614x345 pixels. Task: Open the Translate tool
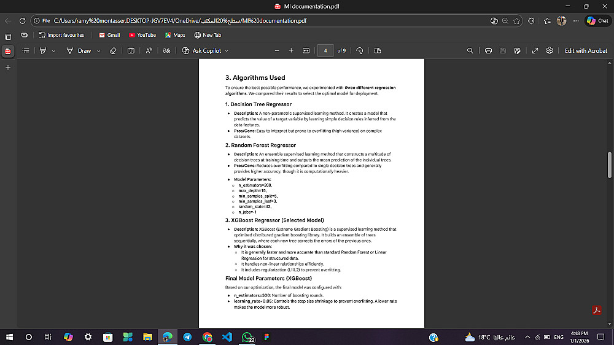[x=166, y=50]
